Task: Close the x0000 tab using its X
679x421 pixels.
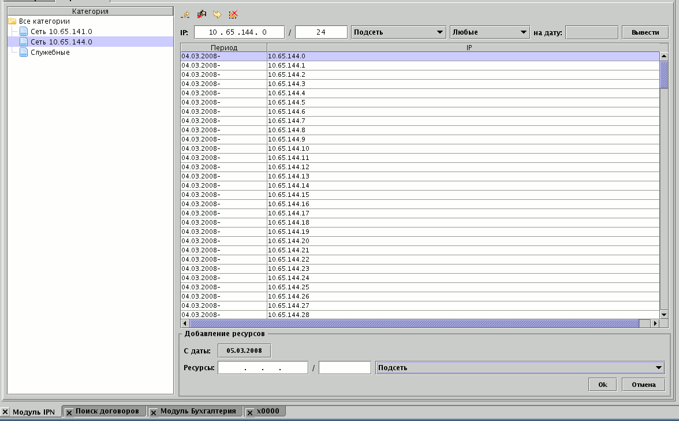Action: (250, 412)
